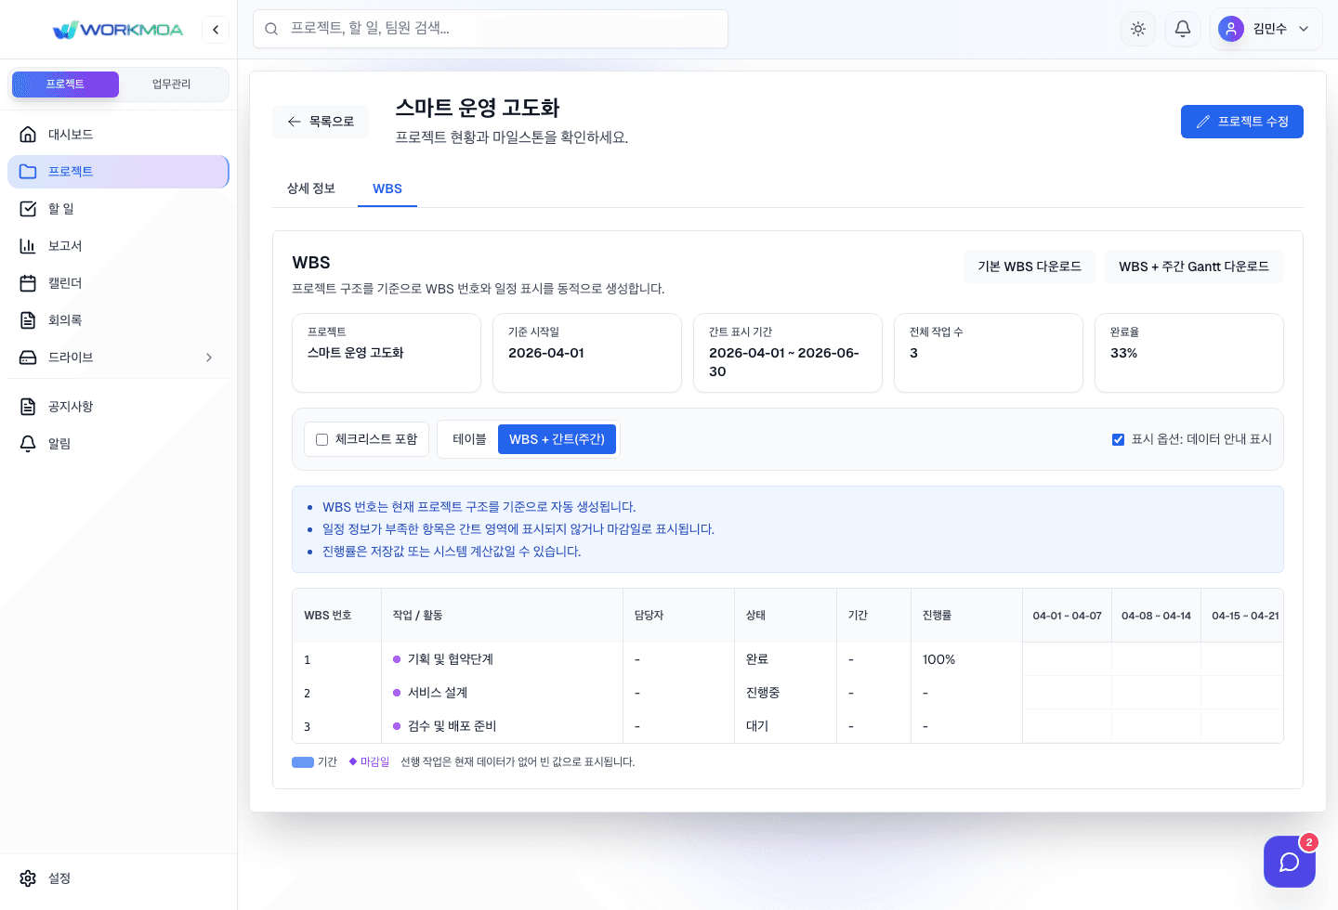This screenshot has height=910, width=1338.
Task: Click the 캘린더 calendar icon
Action: (x=28, y=283)
